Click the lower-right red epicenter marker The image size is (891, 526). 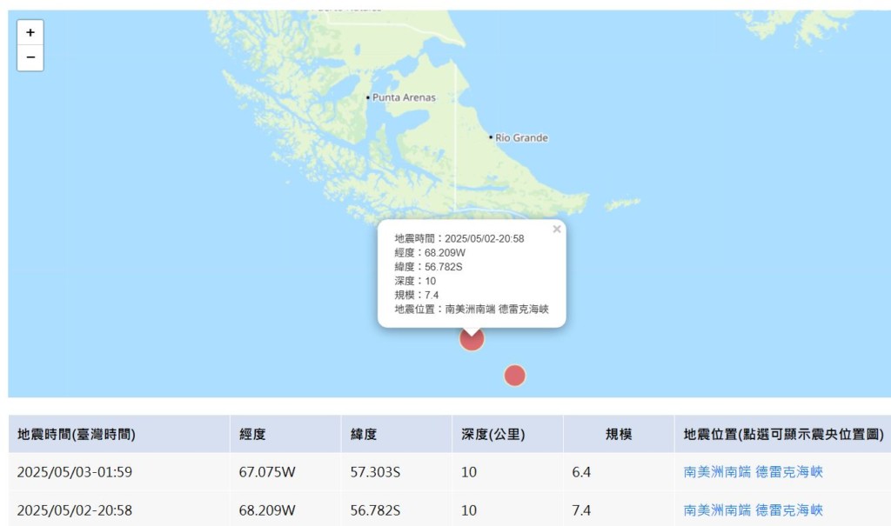pyautogui.click(x=515, y=376)
